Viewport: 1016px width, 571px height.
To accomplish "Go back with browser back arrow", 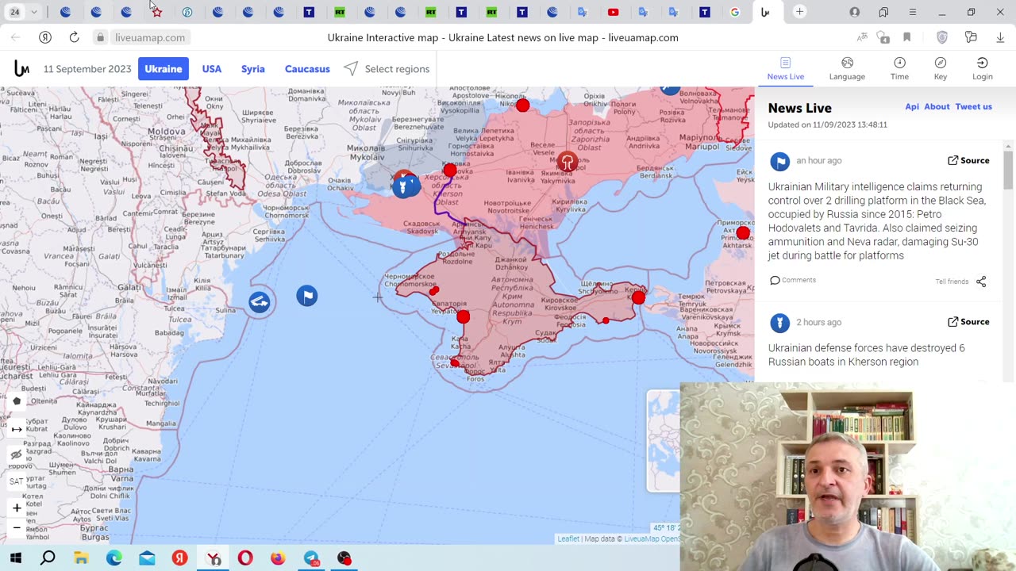I will 15,37.
